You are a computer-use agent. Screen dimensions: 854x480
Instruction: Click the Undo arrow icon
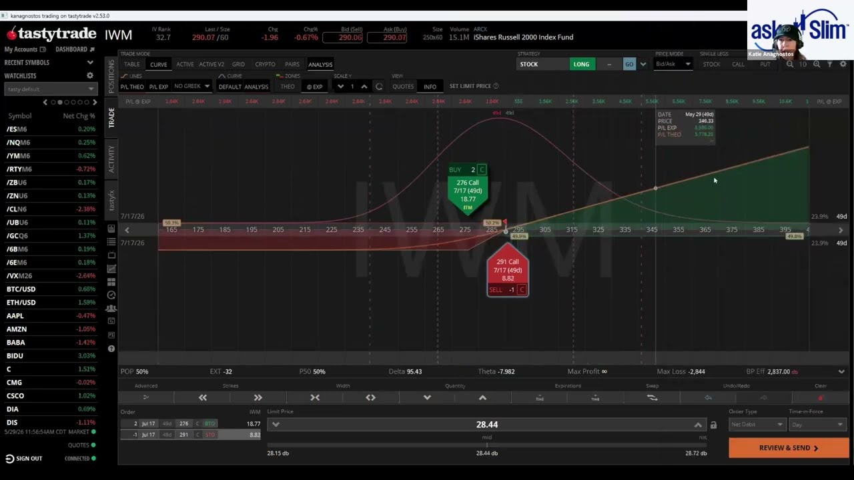[x=708, y=397]
